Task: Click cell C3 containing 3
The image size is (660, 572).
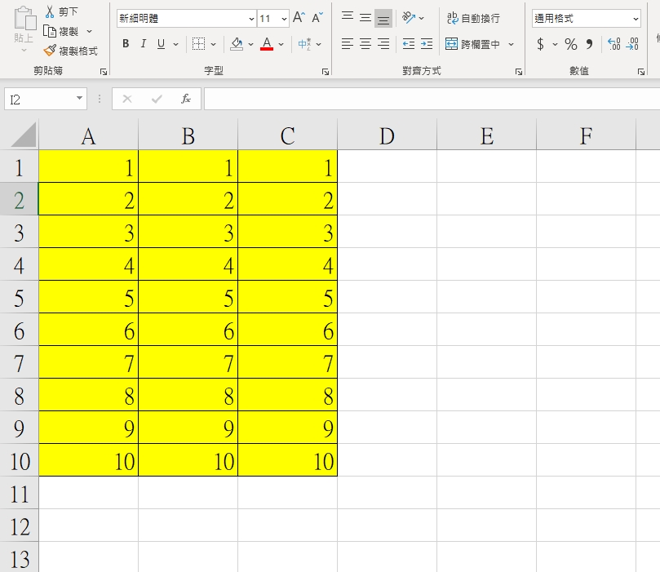Action: coord(287,232)
